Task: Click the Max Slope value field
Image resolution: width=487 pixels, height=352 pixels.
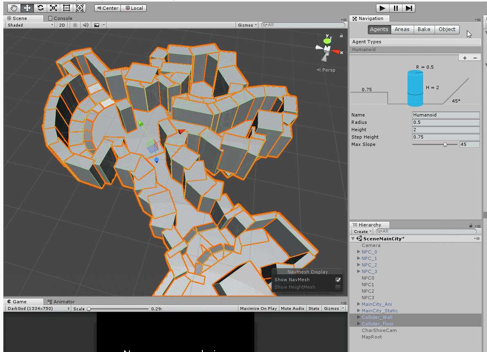Action: click(470, 145)
